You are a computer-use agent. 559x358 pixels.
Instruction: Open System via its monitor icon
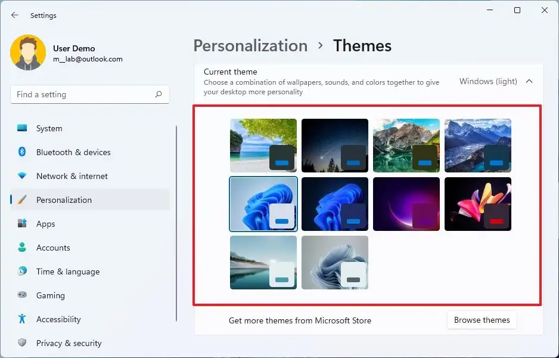tap(22, 128)
